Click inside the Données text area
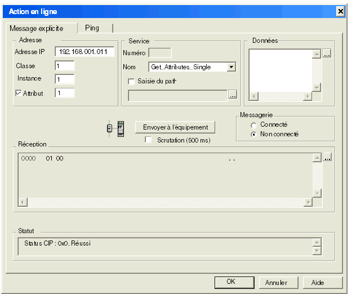Viewport: 352px width, 294px height. point(280,70)
